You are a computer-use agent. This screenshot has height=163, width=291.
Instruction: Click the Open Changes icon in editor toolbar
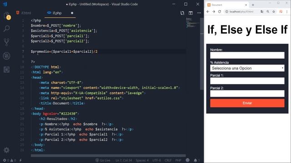(x=182, y=13)
